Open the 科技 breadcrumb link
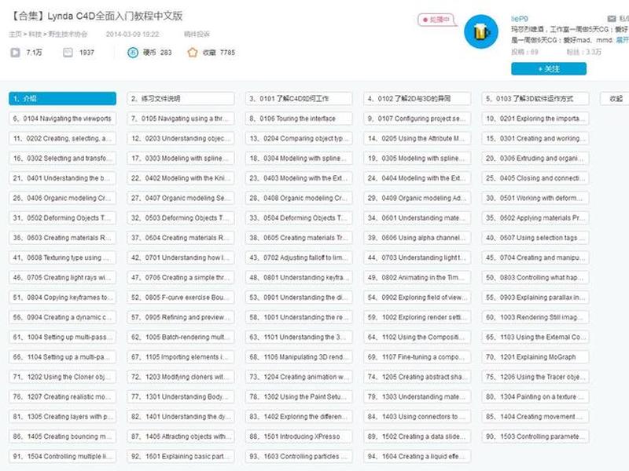This screenshot has width=629, height=471. pos(35,35)
